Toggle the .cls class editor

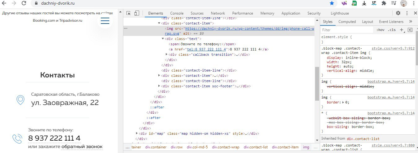tap(392, 30)
